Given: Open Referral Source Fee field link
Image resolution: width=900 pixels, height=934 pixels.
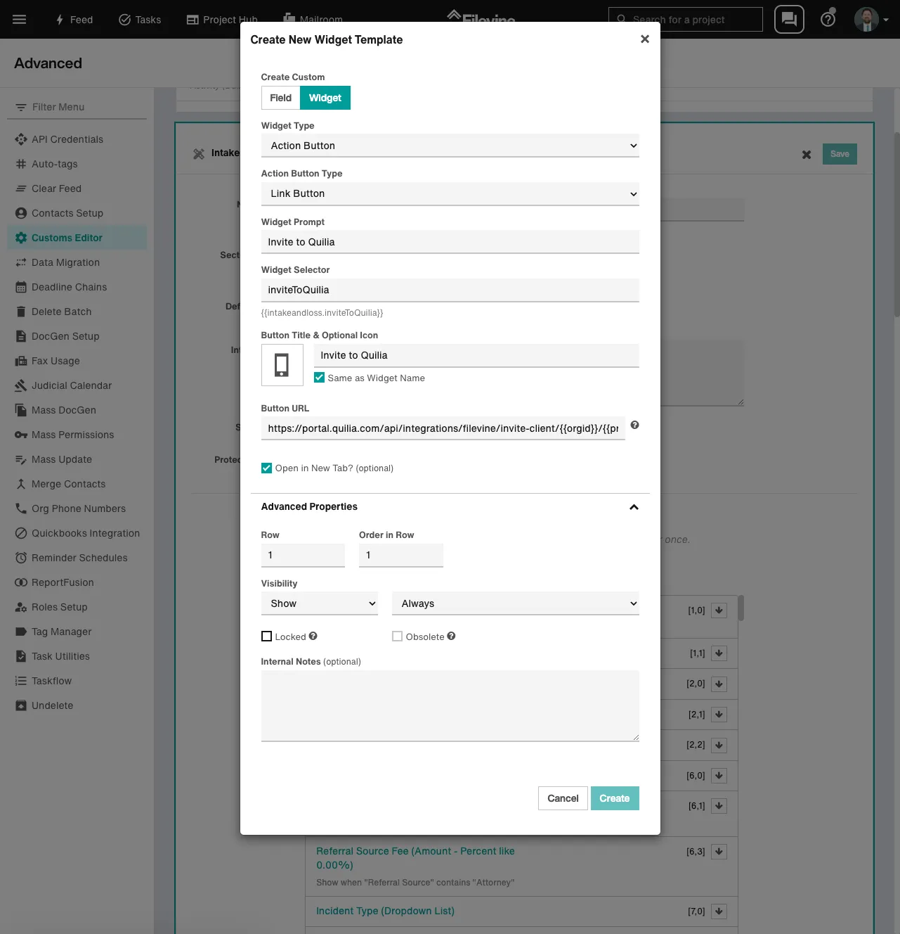Looking at the screenshot, I should point(415,858).
